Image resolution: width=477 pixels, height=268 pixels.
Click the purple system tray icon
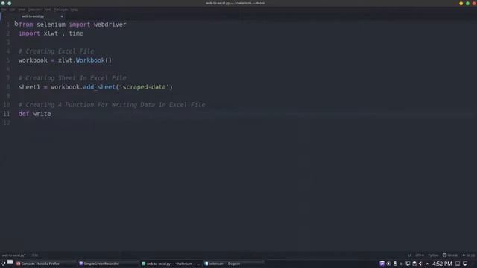(x=382, y=264)
